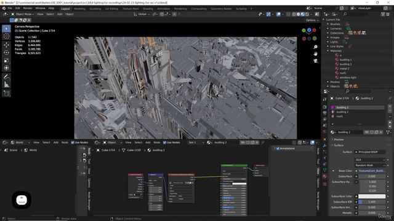Select the Rotate tool
This screenshot has height=221, width=394.
point(7,53)
